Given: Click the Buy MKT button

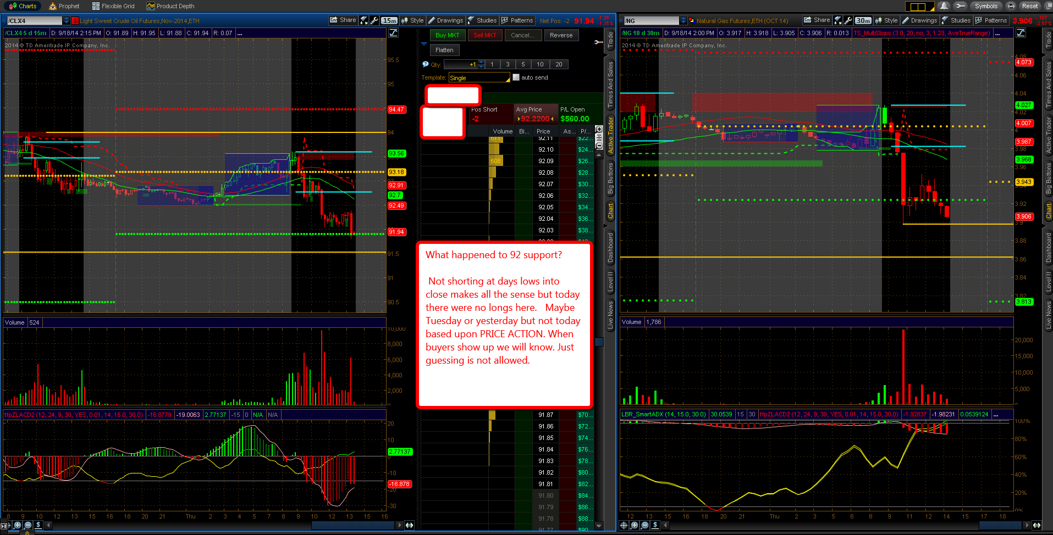Looking at the screenshot, I should [447, 35].
